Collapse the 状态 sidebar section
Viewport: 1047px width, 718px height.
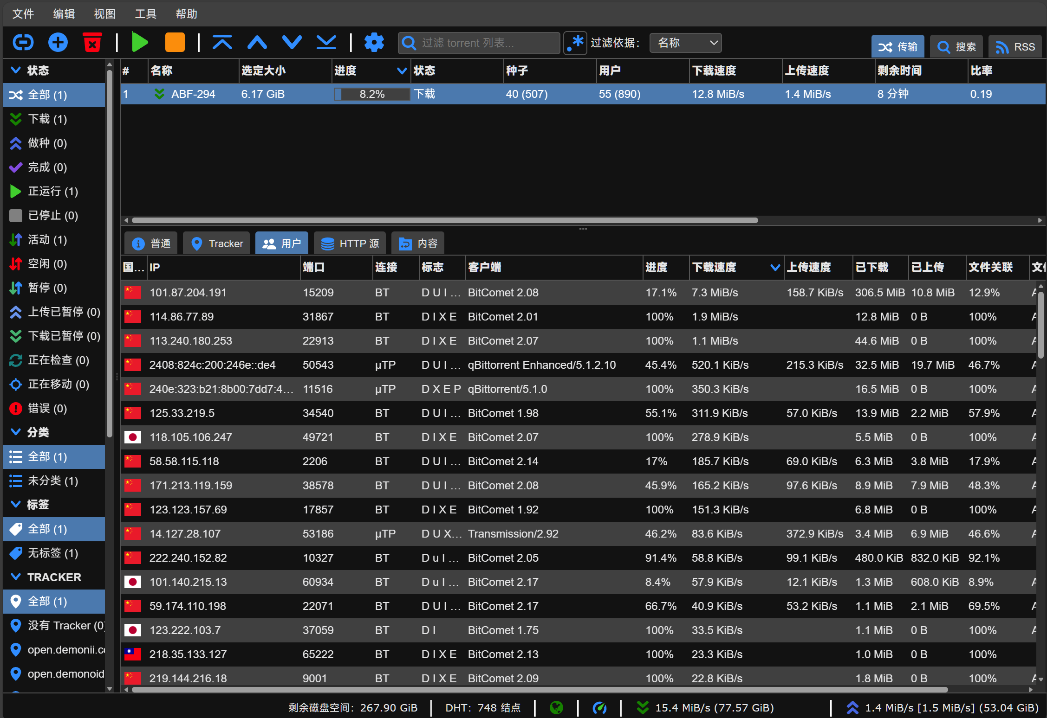point(15,70)
